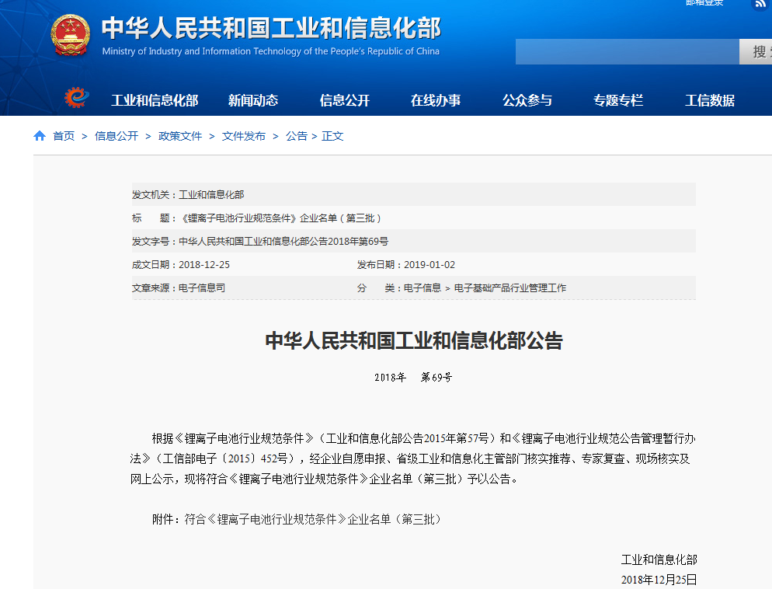This screenshot has width=772, height=589.
Task: Open 工信数据 menu item
Action: tap(709, 100)
